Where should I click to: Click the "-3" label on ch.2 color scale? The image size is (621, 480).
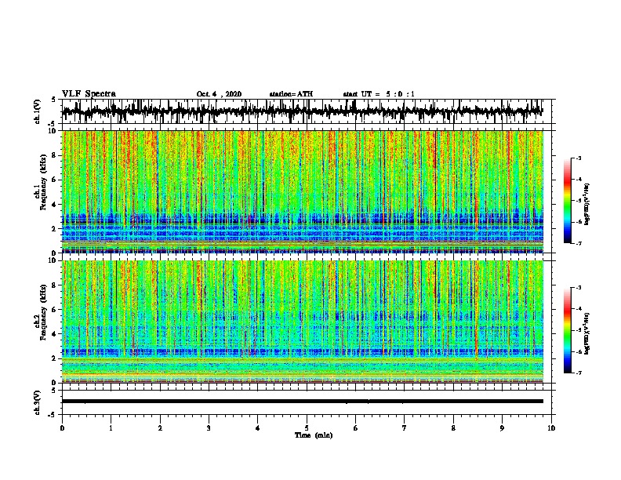point(578,288)
